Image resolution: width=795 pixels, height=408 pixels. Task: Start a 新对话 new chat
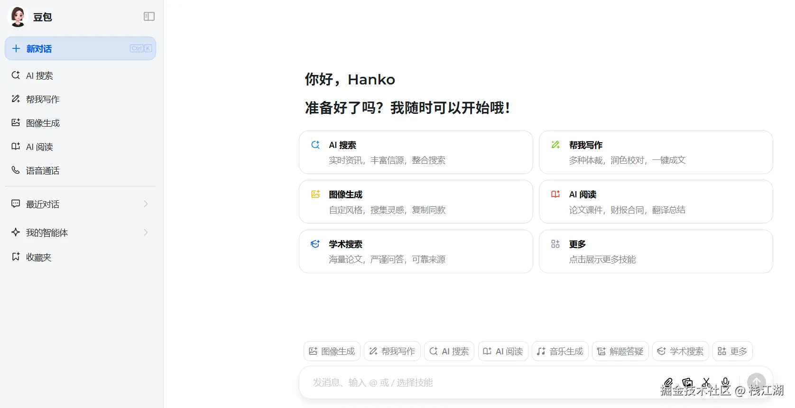80,48
